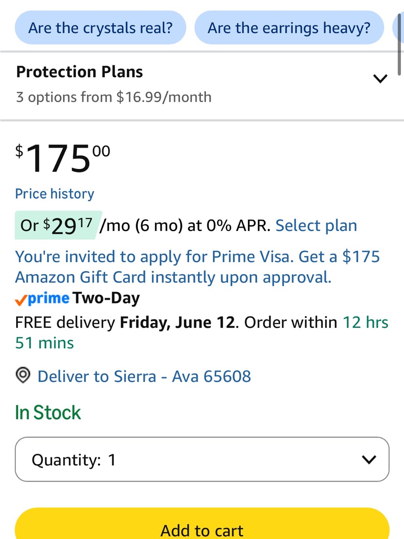Tap the Two-Day delivery label
Viewport: 404px width, 539px height.
(x=106, y=298)
